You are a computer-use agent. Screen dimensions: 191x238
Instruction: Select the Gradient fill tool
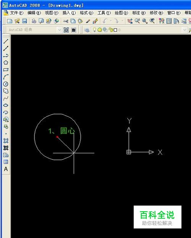click(x=6, y=148)
